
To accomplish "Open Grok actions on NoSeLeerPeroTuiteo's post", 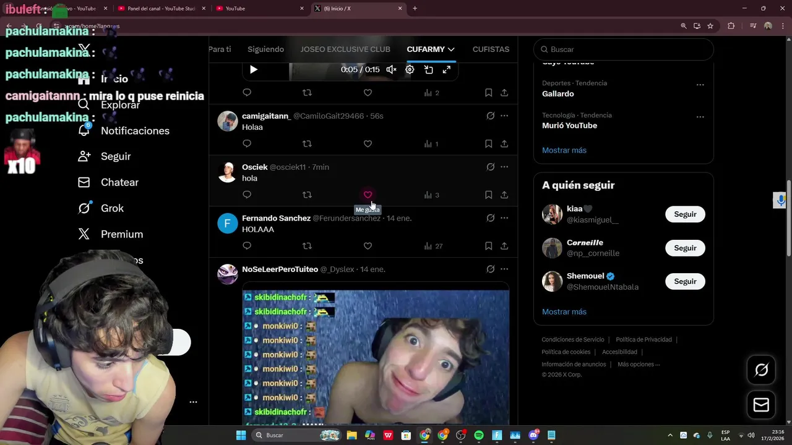I will (490, 269).
